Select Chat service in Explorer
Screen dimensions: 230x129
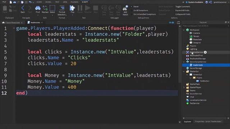point(192,97)
